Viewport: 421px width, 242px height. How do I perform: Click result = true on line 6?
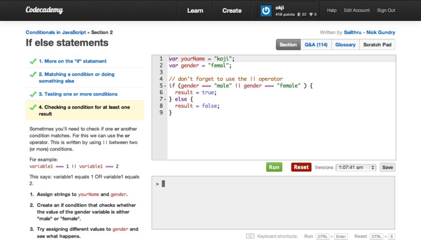pos(196,92)
